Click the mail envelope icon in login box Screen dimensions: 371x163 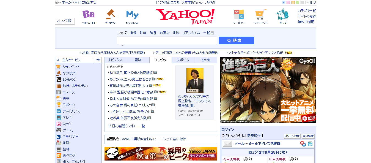coord(227,144)
